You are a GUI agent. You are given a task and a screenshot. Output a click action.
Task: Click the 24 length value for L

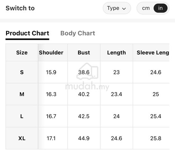(x=116, y=116)
